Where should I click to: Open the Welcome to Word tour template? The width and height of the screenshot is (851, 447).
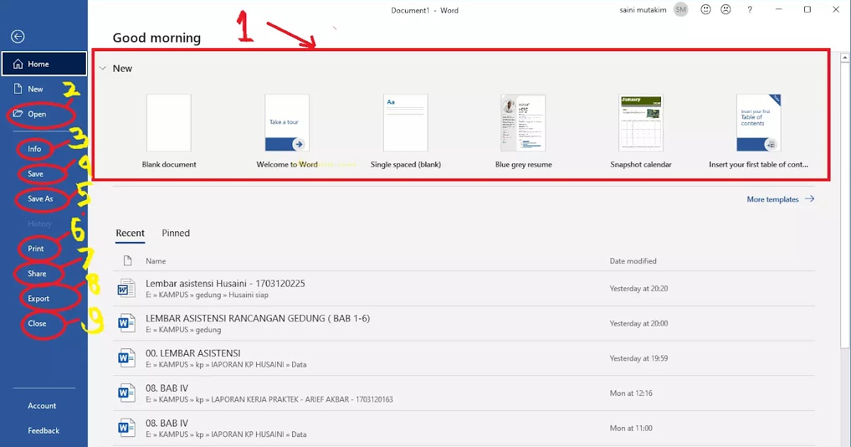287,131
